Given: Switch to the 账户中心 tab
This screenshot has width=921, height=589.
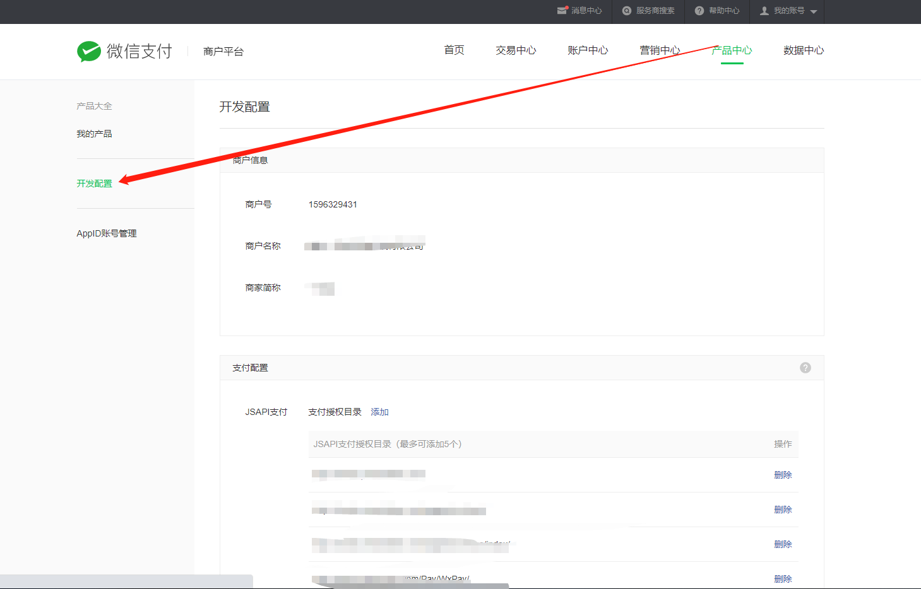Looking at the screenshot, I should pos(588,50).
